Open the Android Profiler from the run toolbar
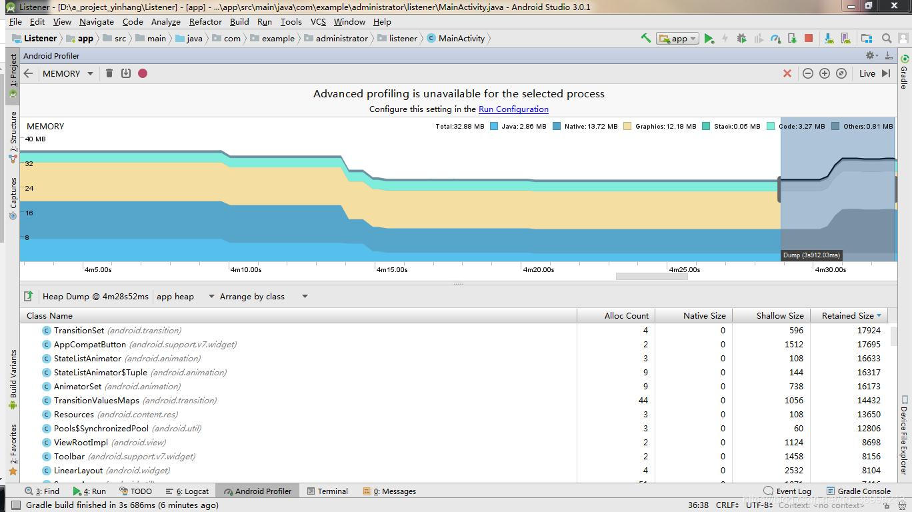Screen dimensions: 912x512 [773, 38]
